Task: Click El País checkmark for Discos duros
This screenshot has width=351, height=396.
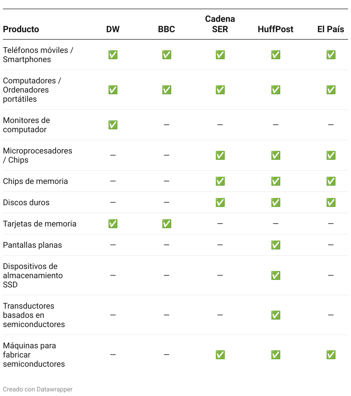Action: tap(331, 202)
